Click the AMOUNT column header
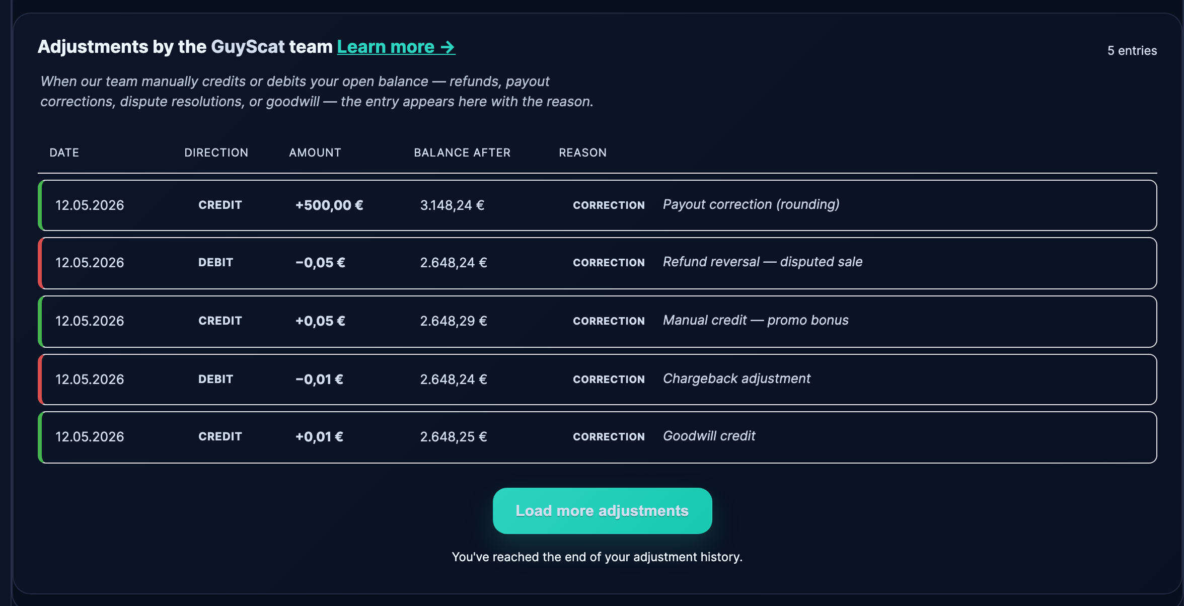 315,153
